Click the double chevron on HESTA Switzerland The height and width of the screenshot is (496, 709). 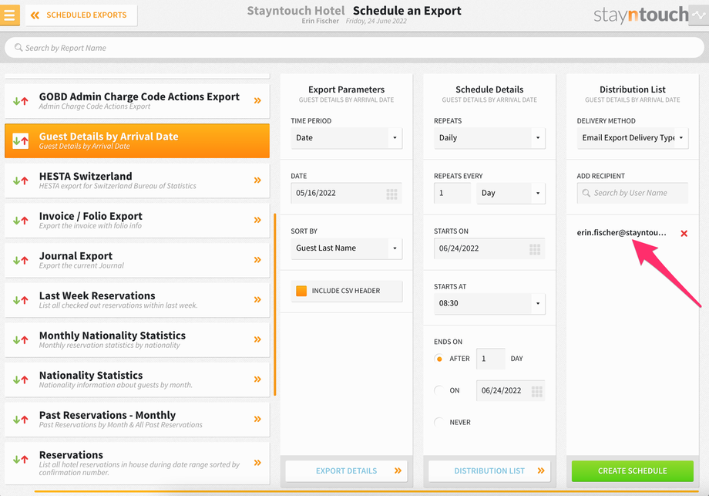257,180
